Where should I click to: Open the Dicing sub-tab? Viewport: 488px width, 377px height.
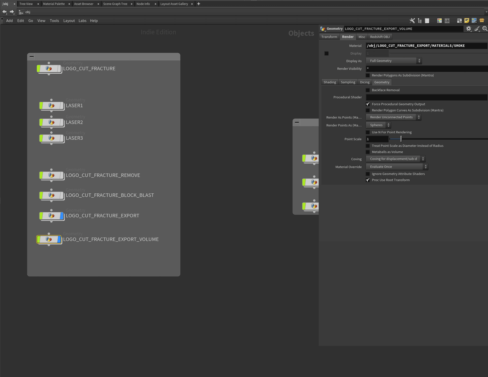tap(365, 82)
